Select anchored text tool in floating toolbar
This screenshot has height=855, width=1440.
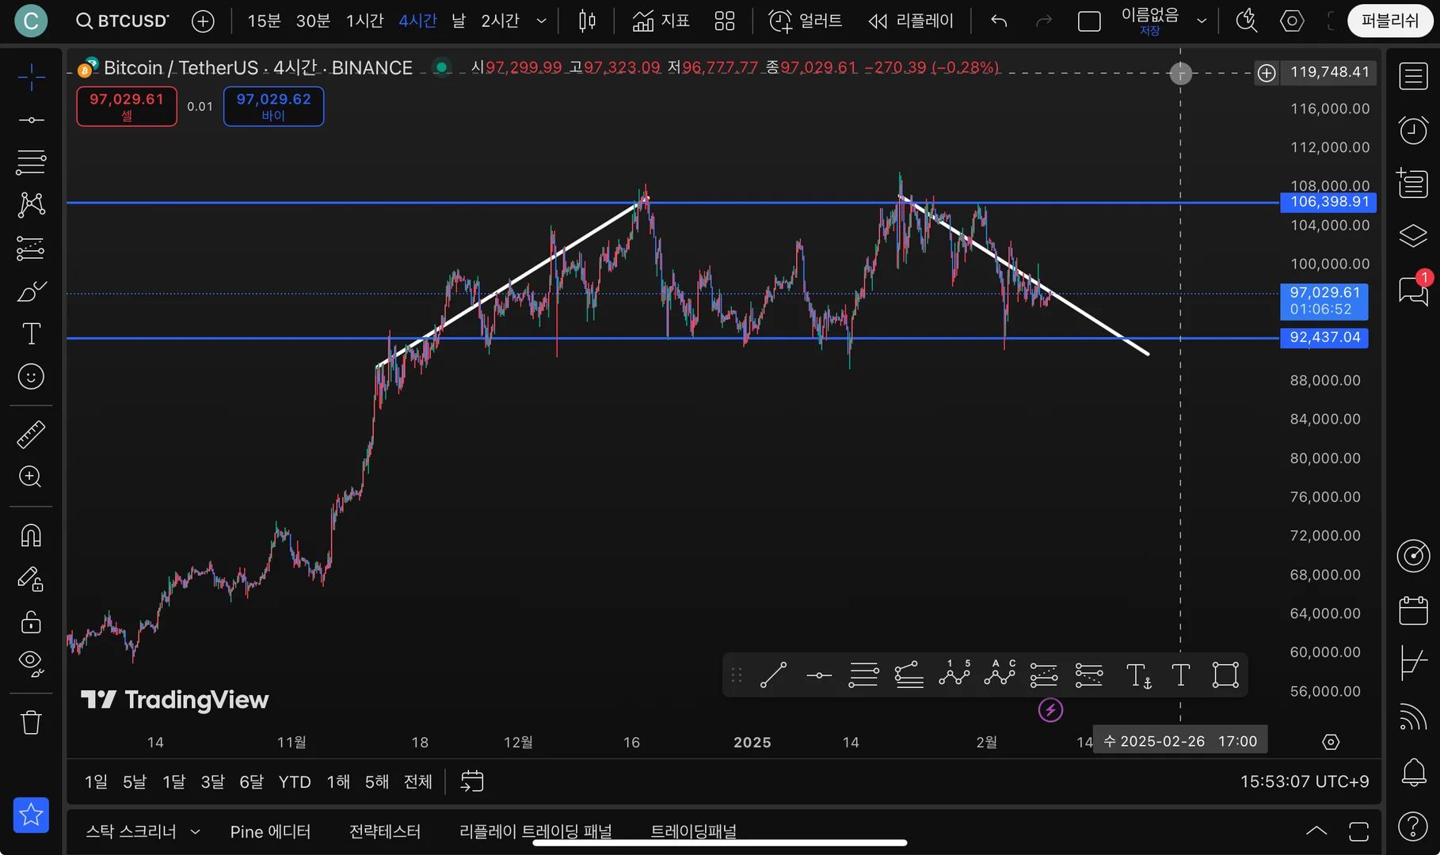click(x=1138, y=675)
